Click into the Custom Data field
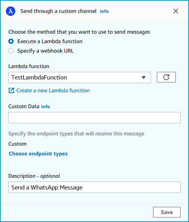 click(94, 118)
